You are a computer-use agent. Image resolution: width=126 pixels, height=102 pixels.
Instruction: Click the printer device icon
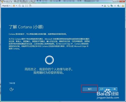(x=115, y=6)
